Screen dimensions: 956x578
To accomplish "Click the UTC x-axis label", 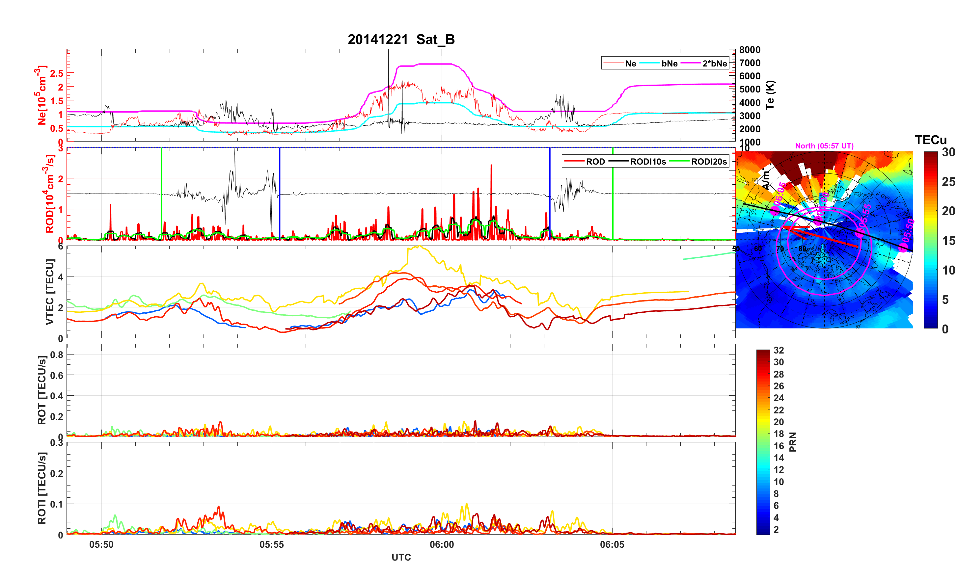I will 401,558.
